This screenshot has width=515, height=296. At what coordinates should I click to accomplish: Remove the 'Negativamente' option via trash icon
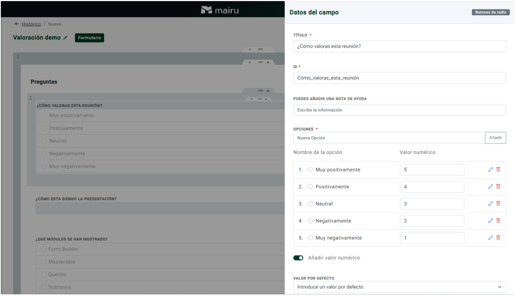coord(498,221)
